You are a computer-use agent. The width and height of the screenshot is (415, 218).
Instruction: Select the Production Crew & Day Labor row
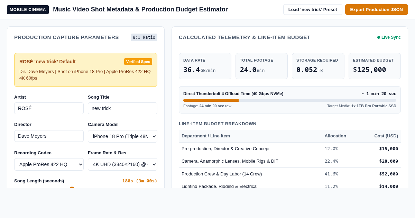click(x=290, y=174)
